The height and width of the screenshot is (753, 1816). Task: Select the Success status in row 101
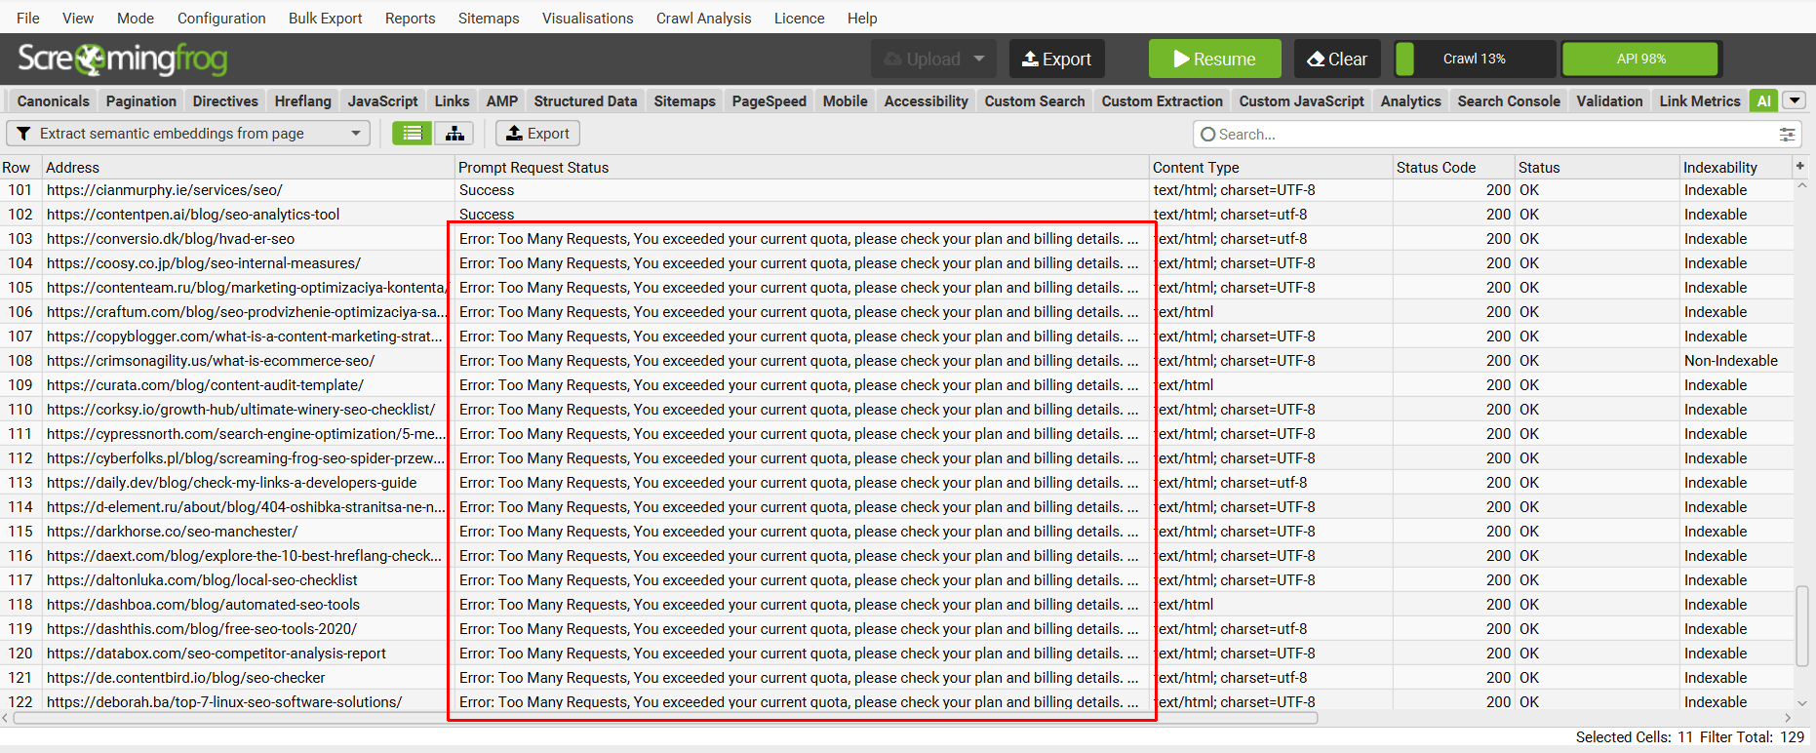(487, 190)
